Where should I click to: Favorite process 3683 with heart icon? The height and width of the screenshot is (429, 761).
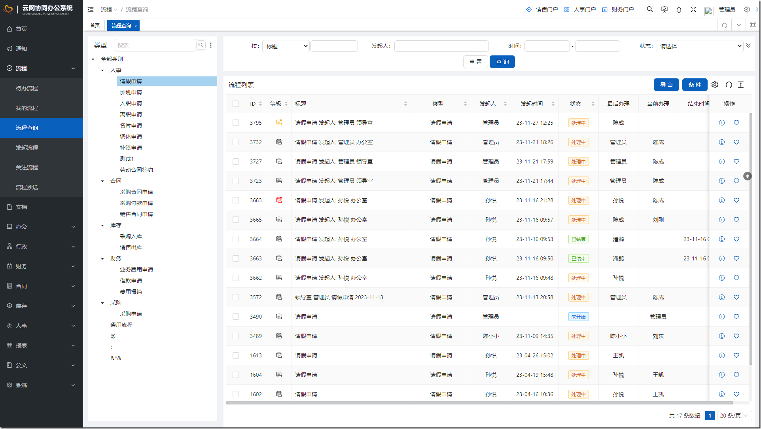[x=736, y=200]
